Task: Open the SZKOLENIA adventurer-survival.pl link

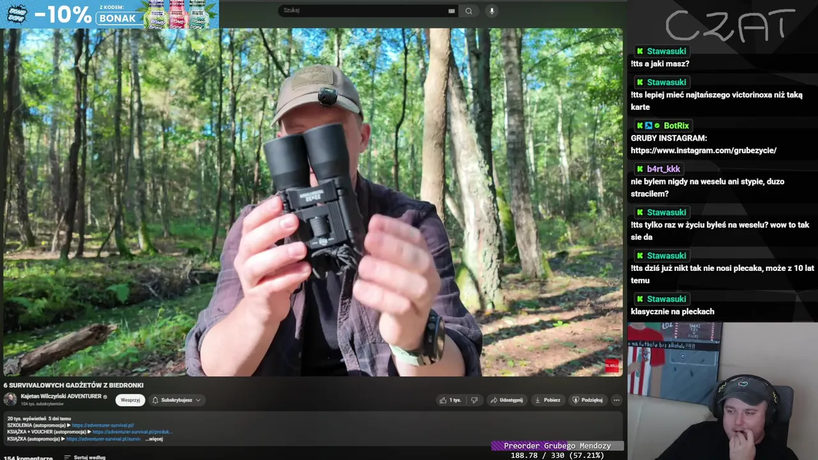Action: [103, 425]
